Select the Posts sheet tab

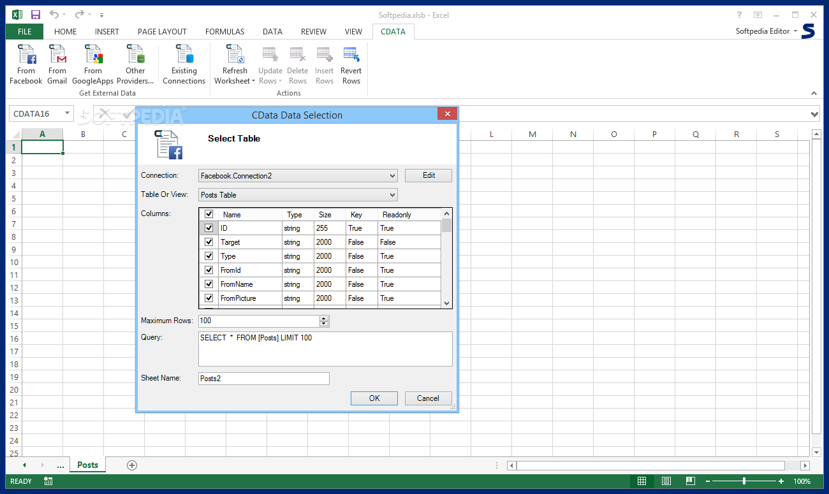(88, 465)
